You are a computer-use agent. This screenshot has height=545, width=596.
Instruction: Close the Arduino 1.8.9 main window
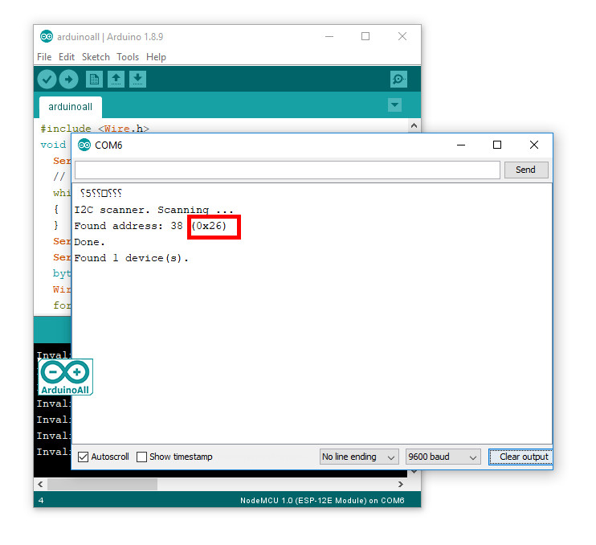(x=402, y=36)
